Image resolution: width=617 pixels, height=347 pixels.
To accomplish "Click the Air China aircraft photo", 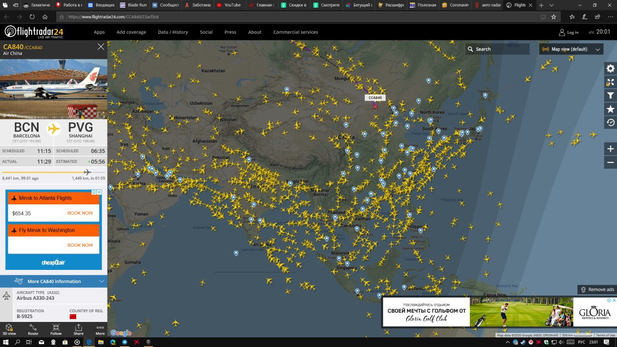I will [54, 89].
